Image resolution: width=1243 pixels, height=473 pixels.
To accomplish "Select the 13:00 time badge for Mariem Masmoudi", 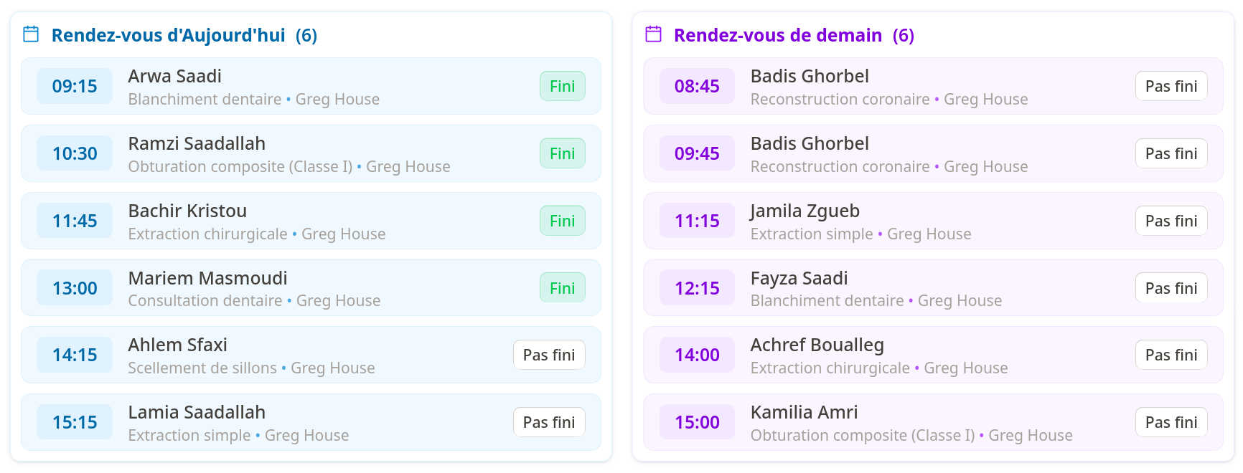I will 75,287.
